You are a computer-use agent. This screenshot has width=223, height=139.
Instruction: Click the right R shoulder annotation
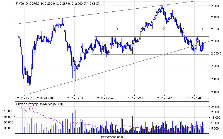coord(202,29)
